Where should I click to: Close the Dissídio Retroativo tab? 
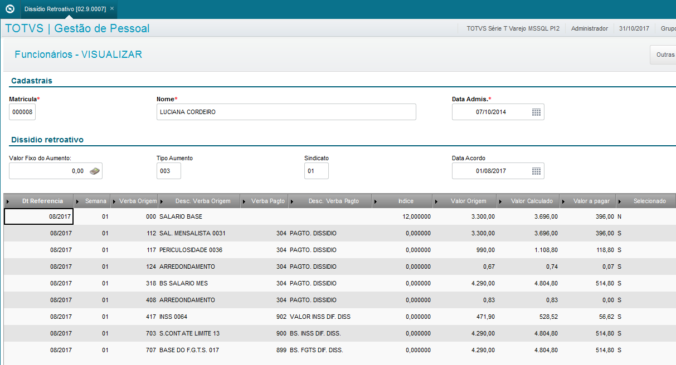112,9
